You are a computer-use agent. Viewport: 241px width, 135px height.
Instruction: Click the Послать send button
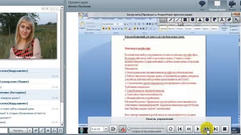[x=18, y=130]
